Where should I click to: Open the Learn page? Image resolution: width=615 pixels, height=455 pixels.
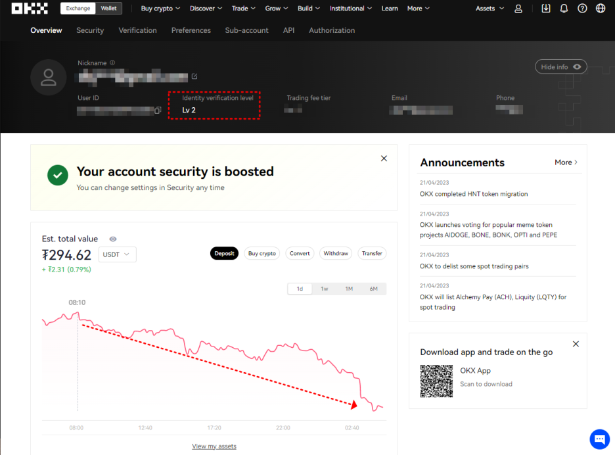[x=390, y=9]
